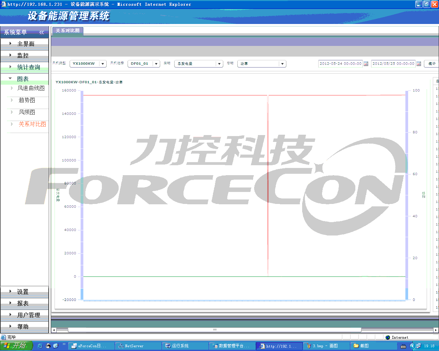Click the scrollbar right arrow
Image resolution: width=439 pixels, height=351 pixels.
436,330
